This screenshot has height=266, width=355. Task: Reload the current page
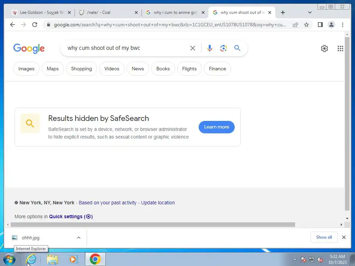pyautogui.click(x=35, y=25)
